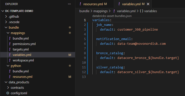Place cursor on the variables key
Image resolution: width=185 pixels, height=96 pixels.
(x=101, y=20)
